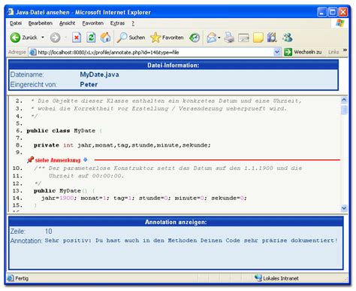Open the Bearbeiten menu
Screen dimensions: 356x291
click(41, 23)
